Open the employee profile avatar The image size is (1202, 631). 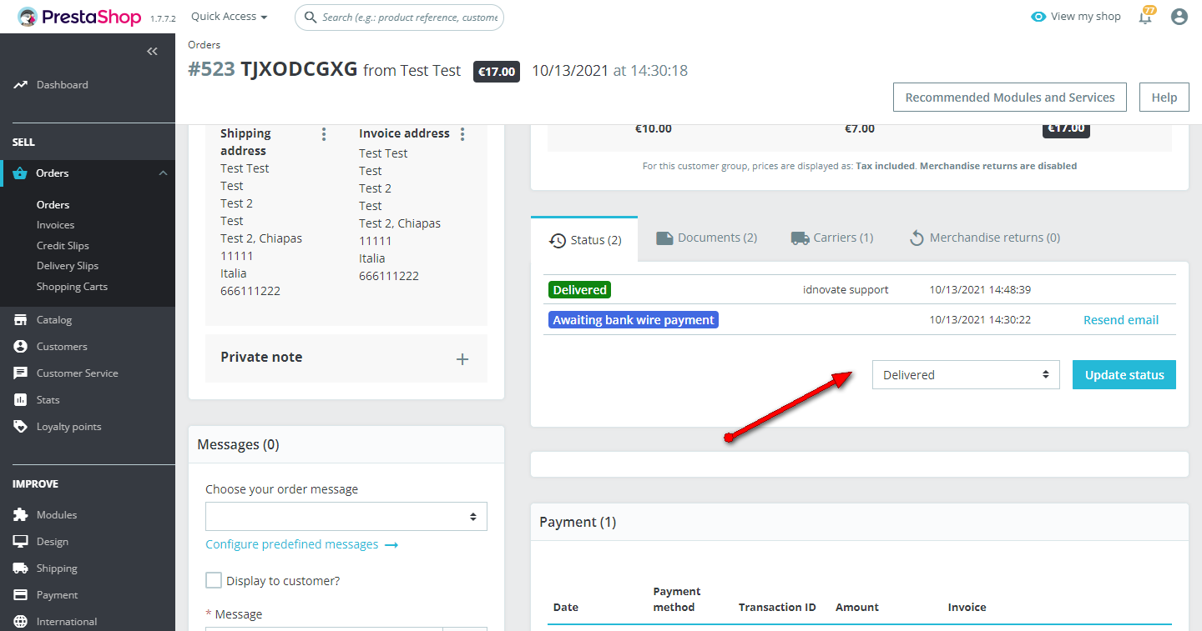1179,17
